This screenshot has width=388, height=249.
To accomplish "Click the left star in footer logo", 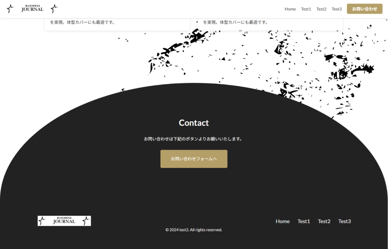I will (x=42, y=221).
